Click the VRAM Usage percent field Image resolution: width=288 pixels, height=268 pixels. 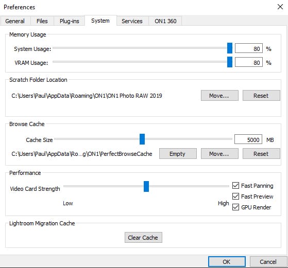(249, 62)
